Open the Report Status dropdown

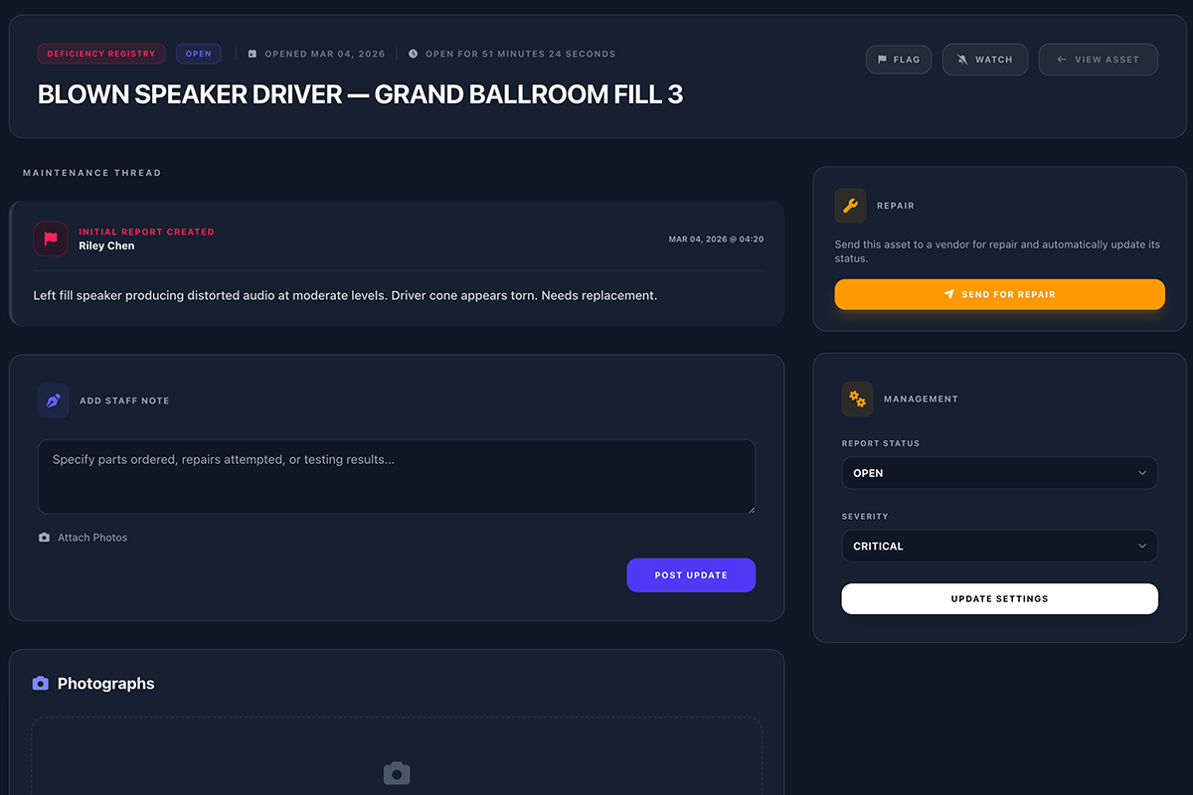[x=999, y=473]
